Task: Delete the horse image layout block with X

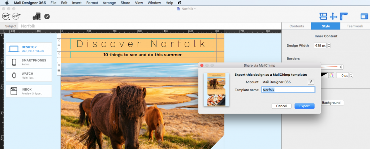Action: click(x=59, y=65)
